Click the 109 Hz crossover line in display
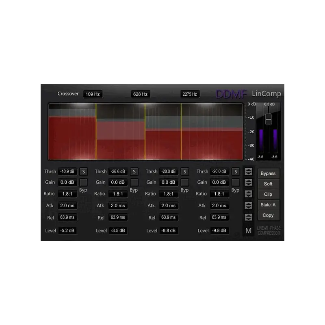The image size is (325, 325). pos(96,132)
